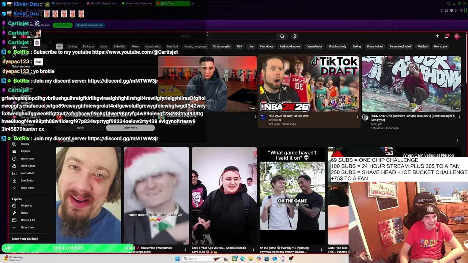Open the TikTok Draft video thumbnail

309,84
